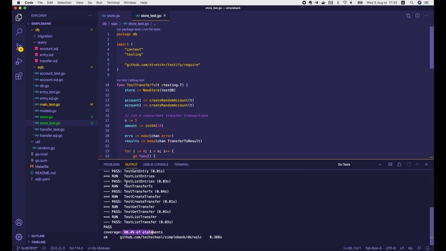The image size is (446, 251).
Task: Click the 'run test' code lens link
Action: pos(122,80)
